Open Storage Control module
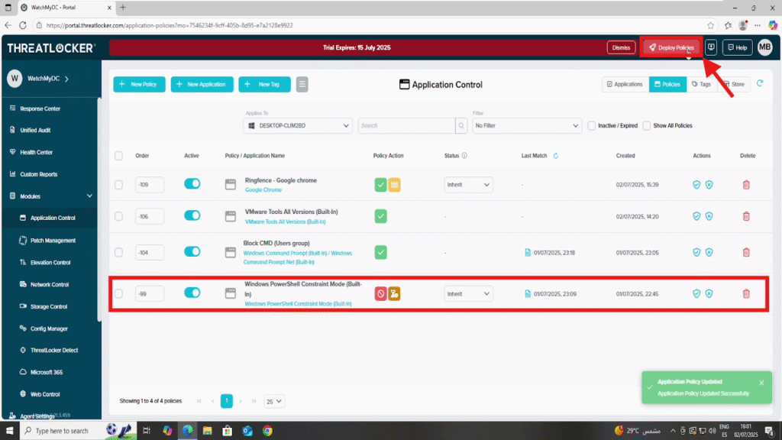Screen dimensions: 782x440 [50, 306]
